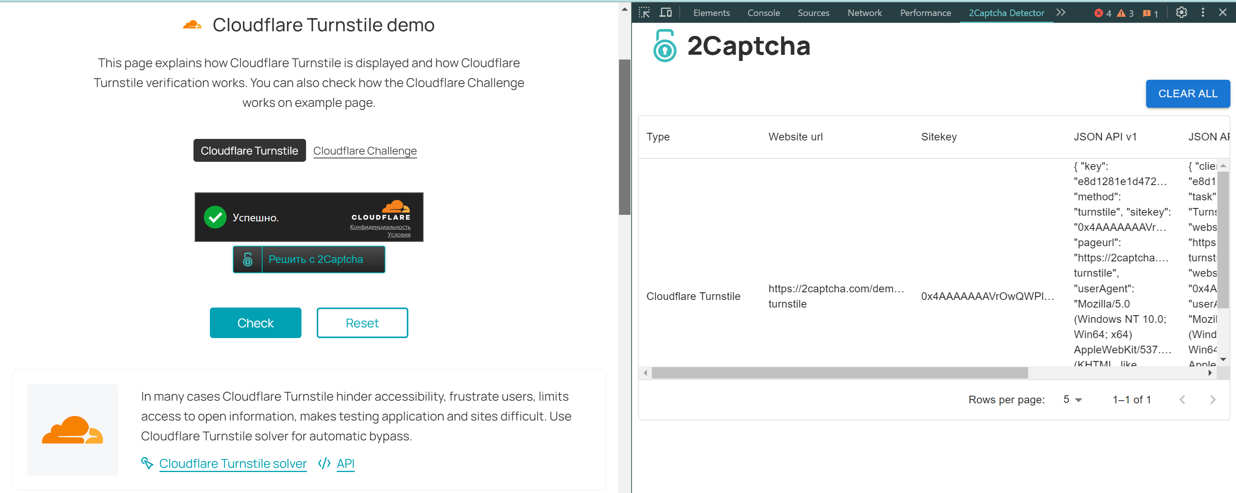Toggle device toolbar icon in DevTools
This screenshot has height=493, width=1236.
[666, 13]
